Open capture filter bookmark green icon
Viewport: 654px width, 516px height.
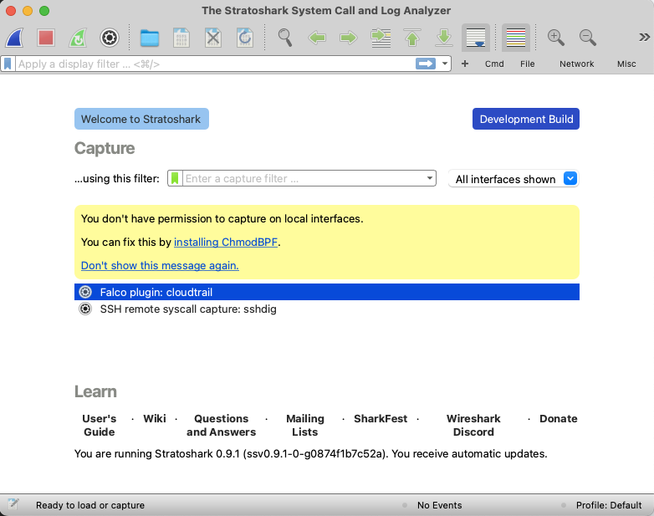[x=175, y=178]
